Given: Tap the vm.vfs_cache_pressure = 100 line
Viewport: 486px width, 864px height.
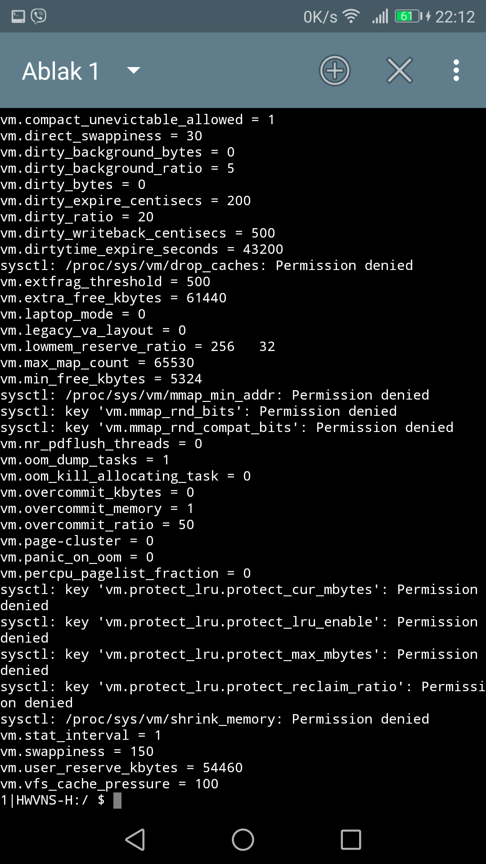Looking at the screenshot, I should (x=109, y=784).
